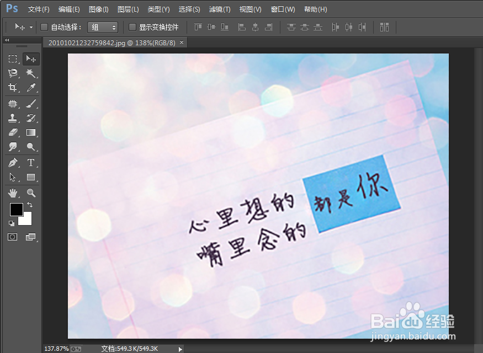Image resolution: width=483 pixels, height=353 pixels.
Task: Open the 窗口(W) menu
Action: [283, 9]
